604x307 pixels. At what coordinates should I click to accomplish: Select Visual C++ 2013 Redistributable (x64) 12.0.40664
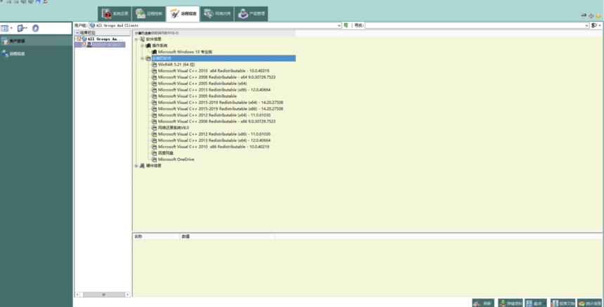tap(214, 141)
